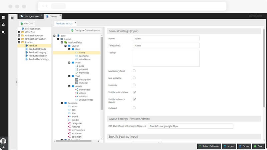The height and width of the screenshot is (150, 267).
Task: Click the field tree vertical scrollbar
Action: pos(102,73)
